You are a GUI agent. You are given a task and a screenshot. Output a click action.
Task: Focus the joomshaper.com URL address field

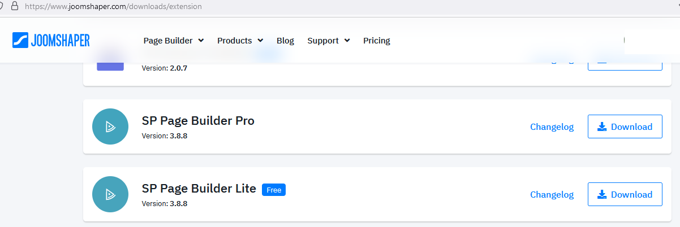[x=113, y=6]
